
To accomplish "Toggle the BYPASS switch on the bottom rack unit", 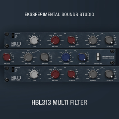I will [13, 69].
